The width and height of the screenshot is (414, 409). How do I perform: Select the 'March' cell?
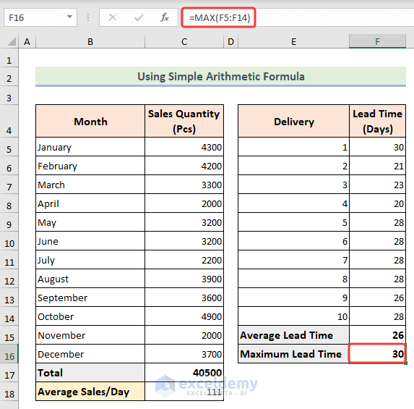tap(90, 185)
